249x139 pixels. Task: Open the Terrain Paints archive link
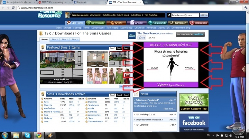click(95, 121)
